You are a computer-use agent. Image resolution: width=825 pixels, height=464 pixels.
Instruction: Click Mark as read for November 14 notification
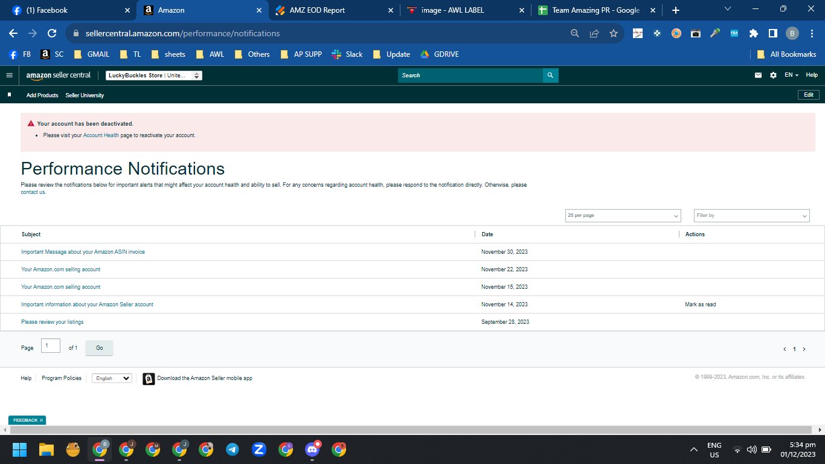[x=701, y=304]
